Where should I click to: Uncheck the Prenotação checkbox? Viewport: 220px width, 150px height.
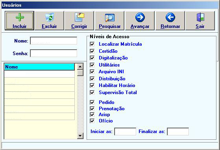click(92, 109)
